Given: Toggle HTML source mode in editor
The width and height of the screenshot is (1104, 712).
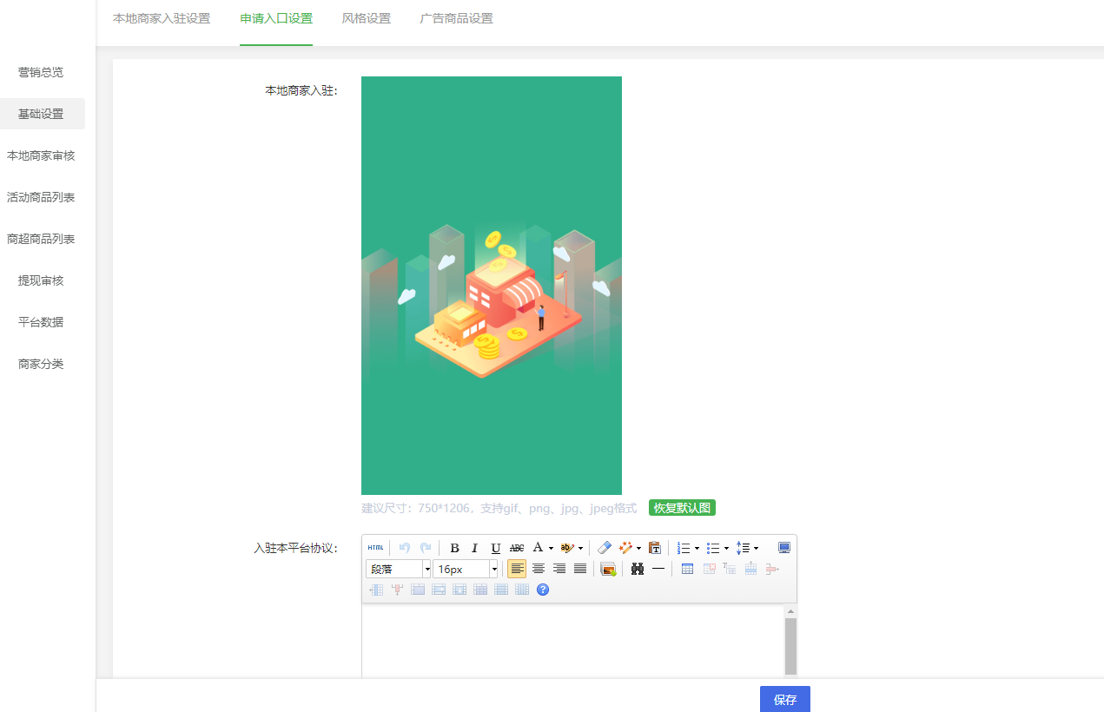Looking at the screenshot, I should click(x=375, y=548).
